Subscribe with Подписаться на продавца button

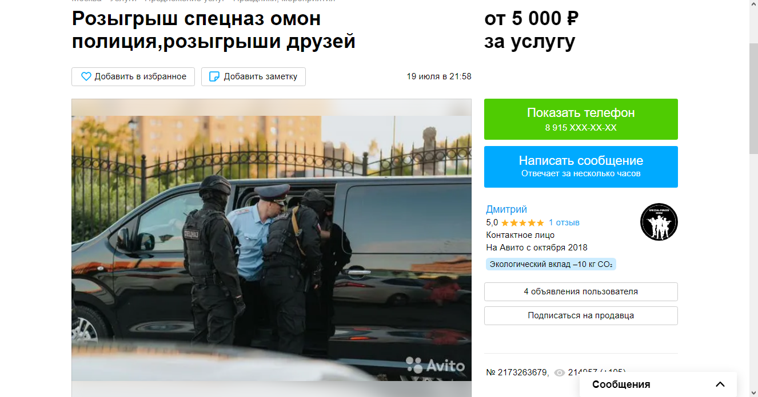click(581, 315)
